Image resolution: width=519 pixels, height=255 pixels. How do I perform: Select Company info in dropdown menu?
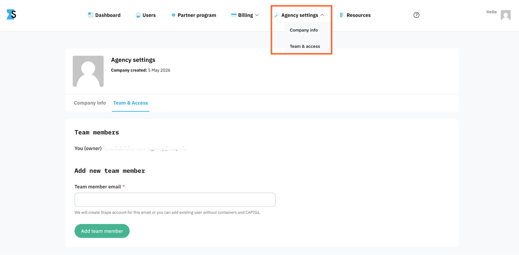pos(304,30)
